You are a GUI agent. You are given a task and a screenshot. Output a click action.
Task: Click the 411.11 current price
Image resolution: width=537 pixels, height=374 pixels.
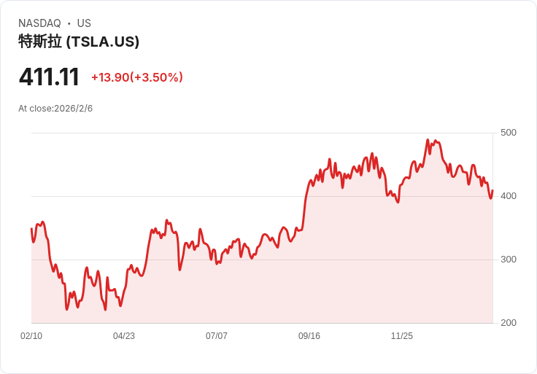tap(49, 77)
